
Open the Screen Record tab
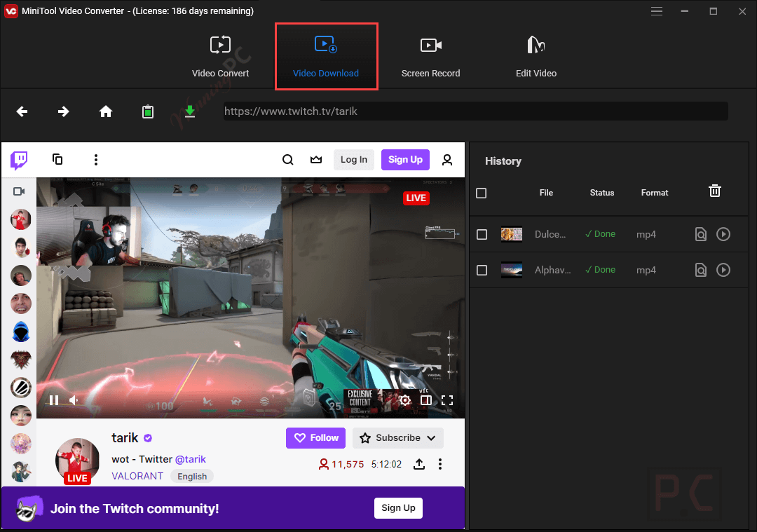(430, 57)
